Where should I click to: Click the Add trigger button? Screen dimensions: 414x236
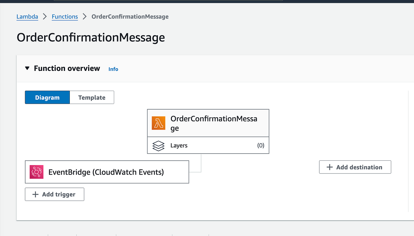tap(54, 194)
